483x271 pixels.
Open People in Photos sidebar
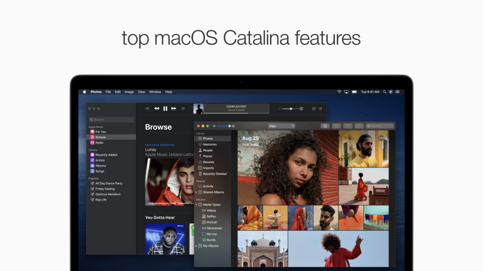[213, 150]
